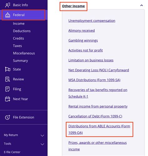This screenshot has width=148, height=156.
Task: Go to Credits in the sidebar
Action: [18, 38]
